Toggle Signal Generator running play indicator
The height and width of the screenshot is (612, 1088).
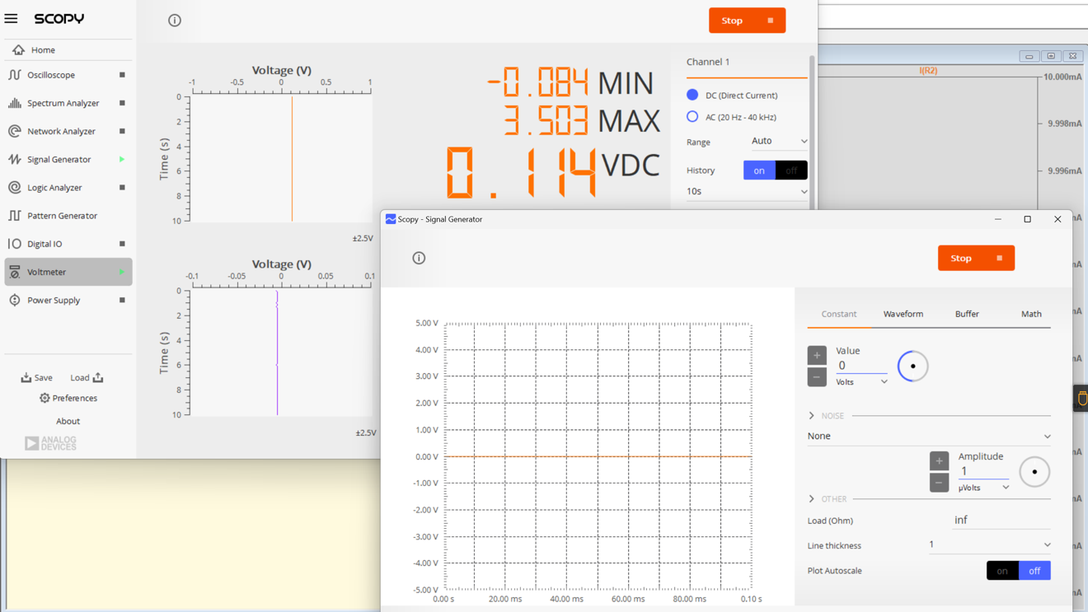tap(122, 159)
